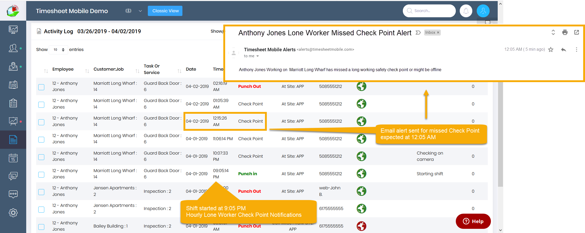The height and width of the screenshot is (233, 585).
Task: Tick checkbox for 02:16:19 AM Punch Out row
Action: coord(41,87)
